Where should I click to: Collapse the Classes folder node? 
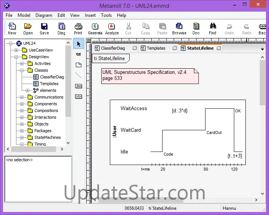[22, 70]
